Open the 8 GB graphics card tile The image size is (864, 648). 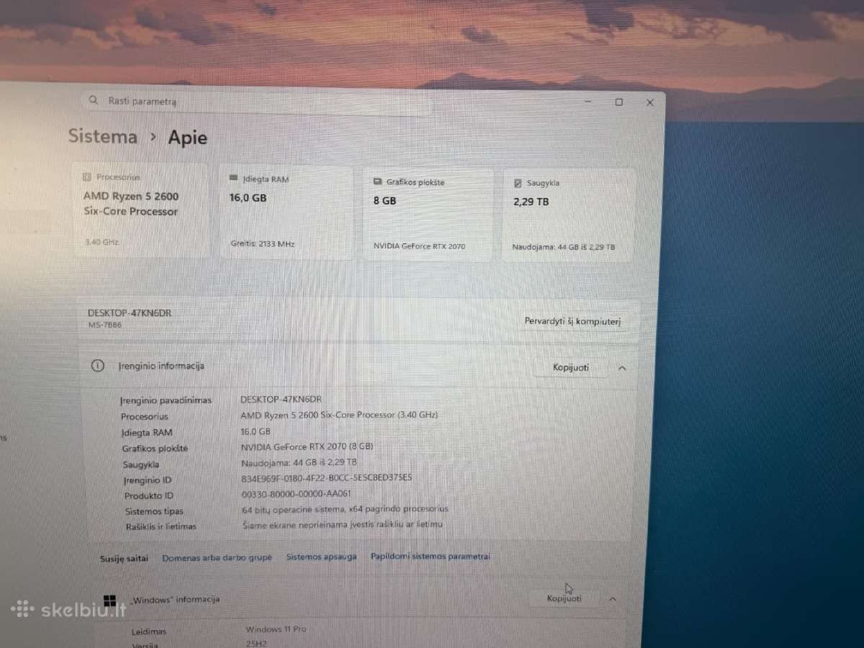pos(428,214)
